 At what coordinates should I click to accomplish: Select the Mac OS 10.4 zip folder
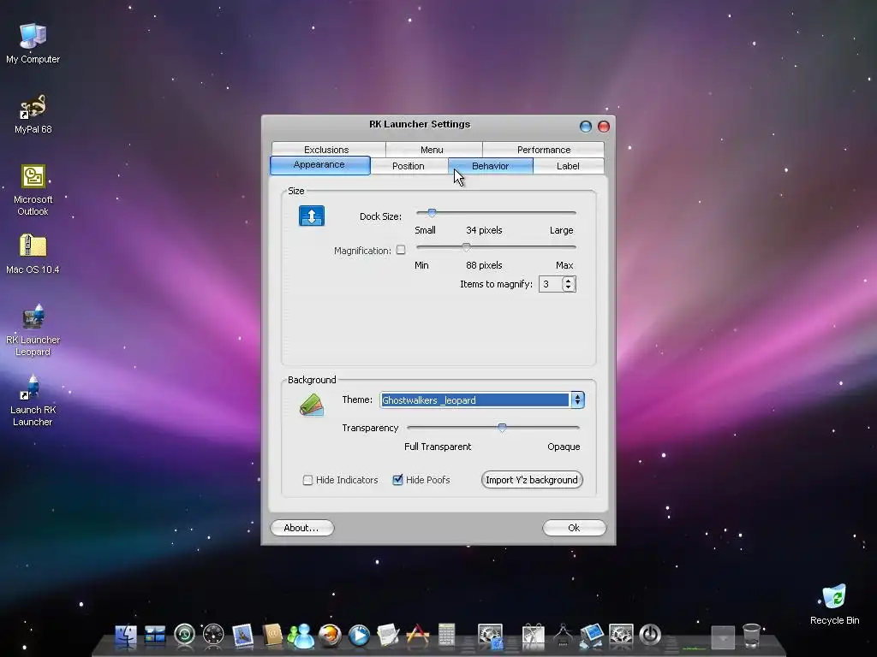(x=33, y=254)
